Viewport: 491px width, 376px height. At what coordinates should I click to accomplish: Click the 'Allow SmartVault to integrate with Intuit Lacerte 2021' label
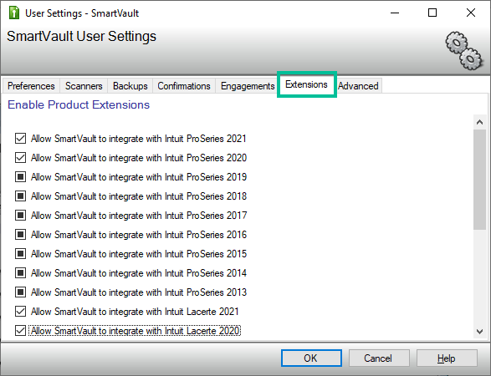135,312
